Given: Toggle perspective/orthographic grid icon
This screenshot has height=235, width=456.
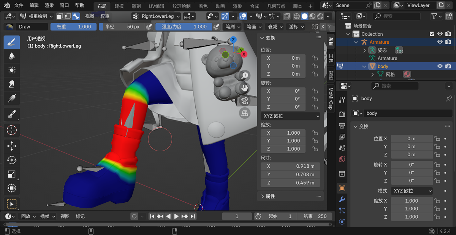Looking at the screenshot, I should pyautogui.click(x=245, y=113).
